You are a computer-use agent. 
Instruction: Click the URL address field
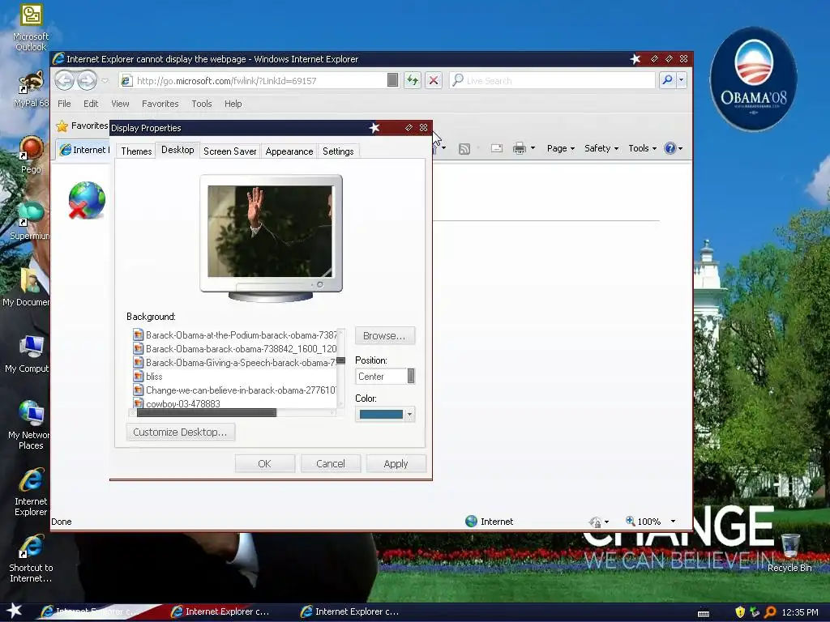coord(259,80)
